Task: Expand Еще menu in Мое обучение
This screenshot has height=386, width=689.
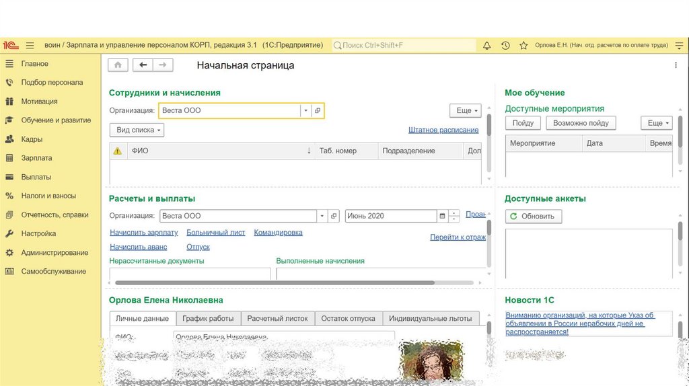Action: [655, 123]
